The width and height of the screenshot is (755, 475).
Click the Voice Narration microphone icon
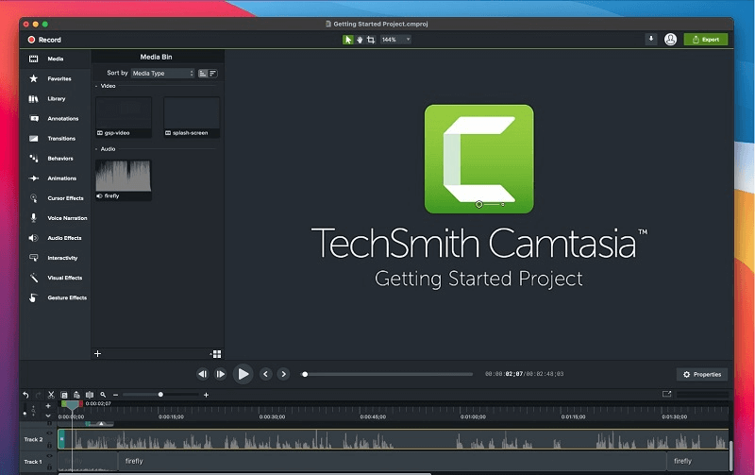(x=34, y=218)
